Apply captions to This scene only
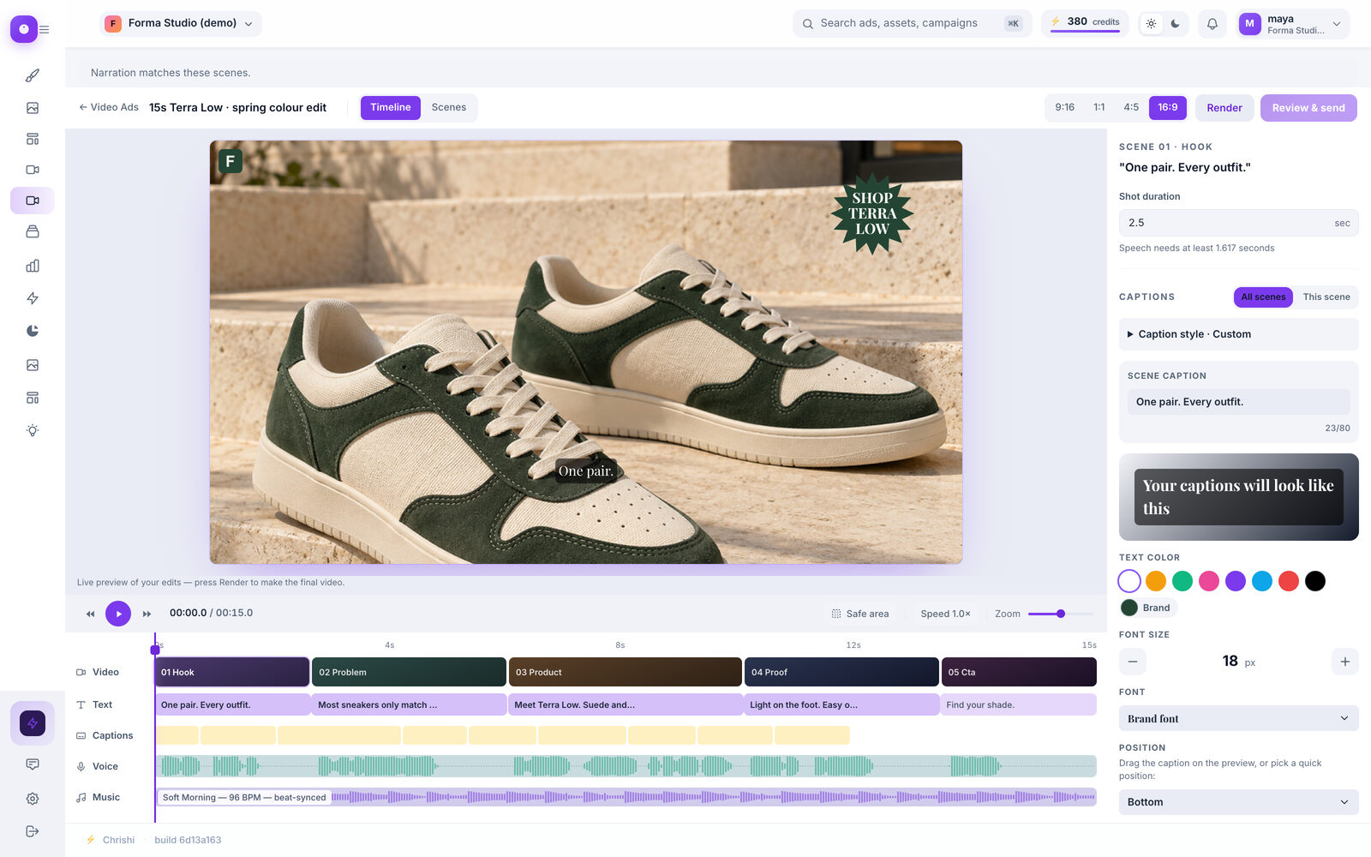This screenshot has height=857, width=1371. (x=1326, y=297)
